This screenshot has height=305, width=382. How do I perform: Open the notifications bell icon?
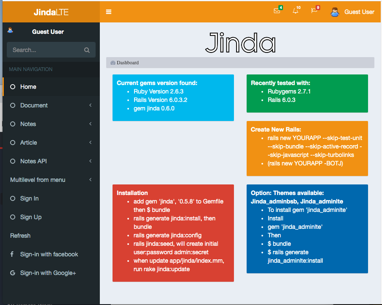click(295, 11)
